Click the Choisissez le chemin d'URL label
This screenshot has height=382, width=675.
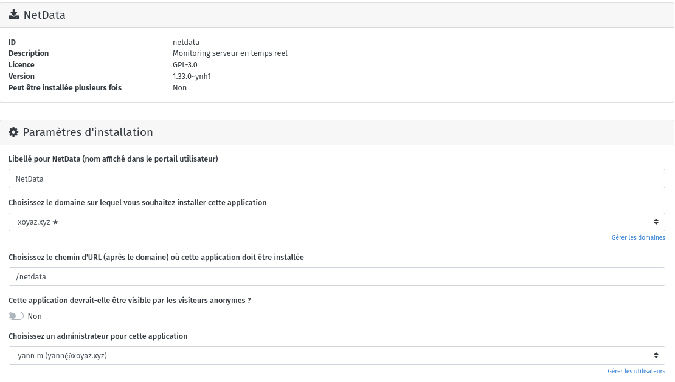point(156,258)
